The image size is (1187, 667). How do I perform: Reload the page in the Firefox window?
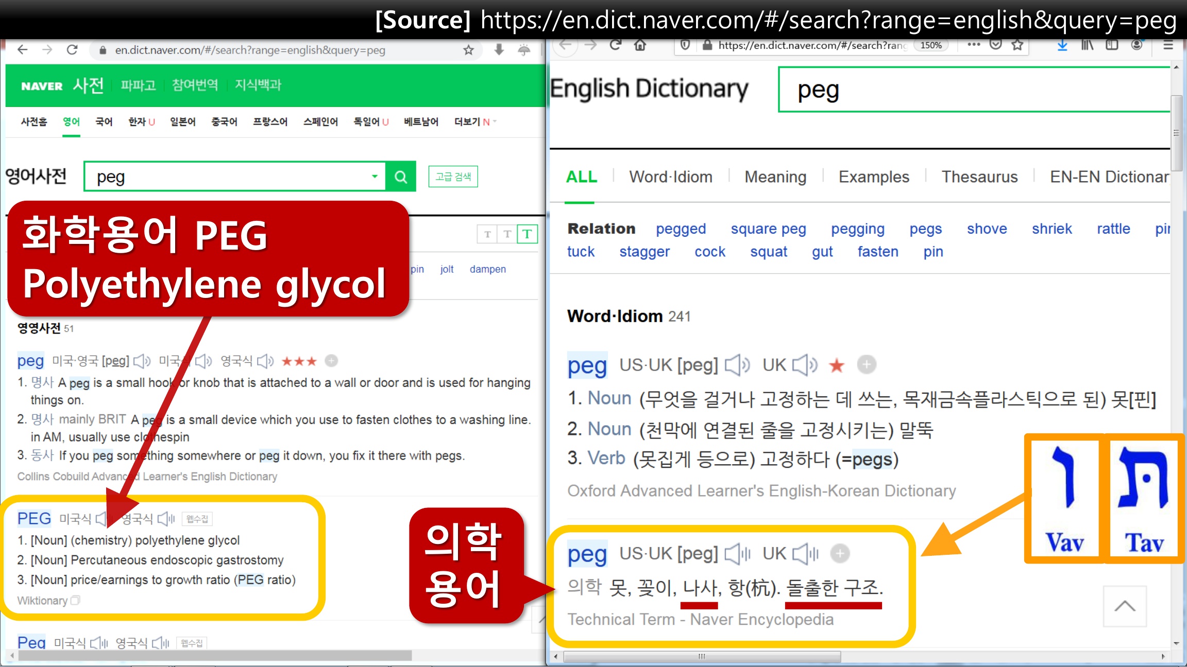coord(616,45)
